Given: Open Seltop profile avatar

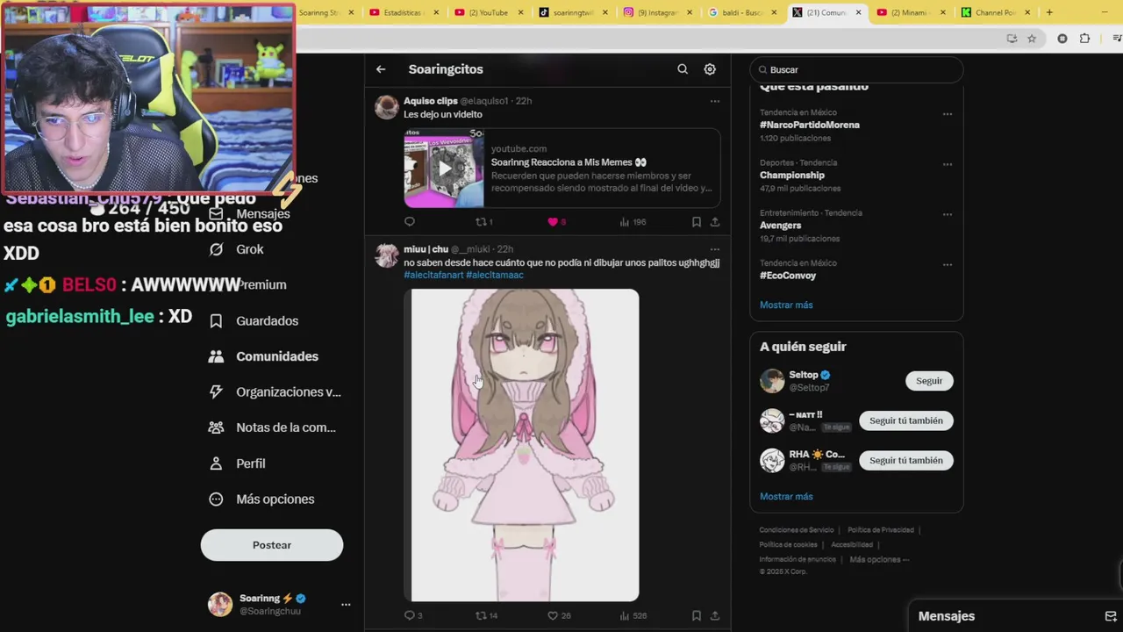Looking at the screenshot, I should tap(772, 381).
